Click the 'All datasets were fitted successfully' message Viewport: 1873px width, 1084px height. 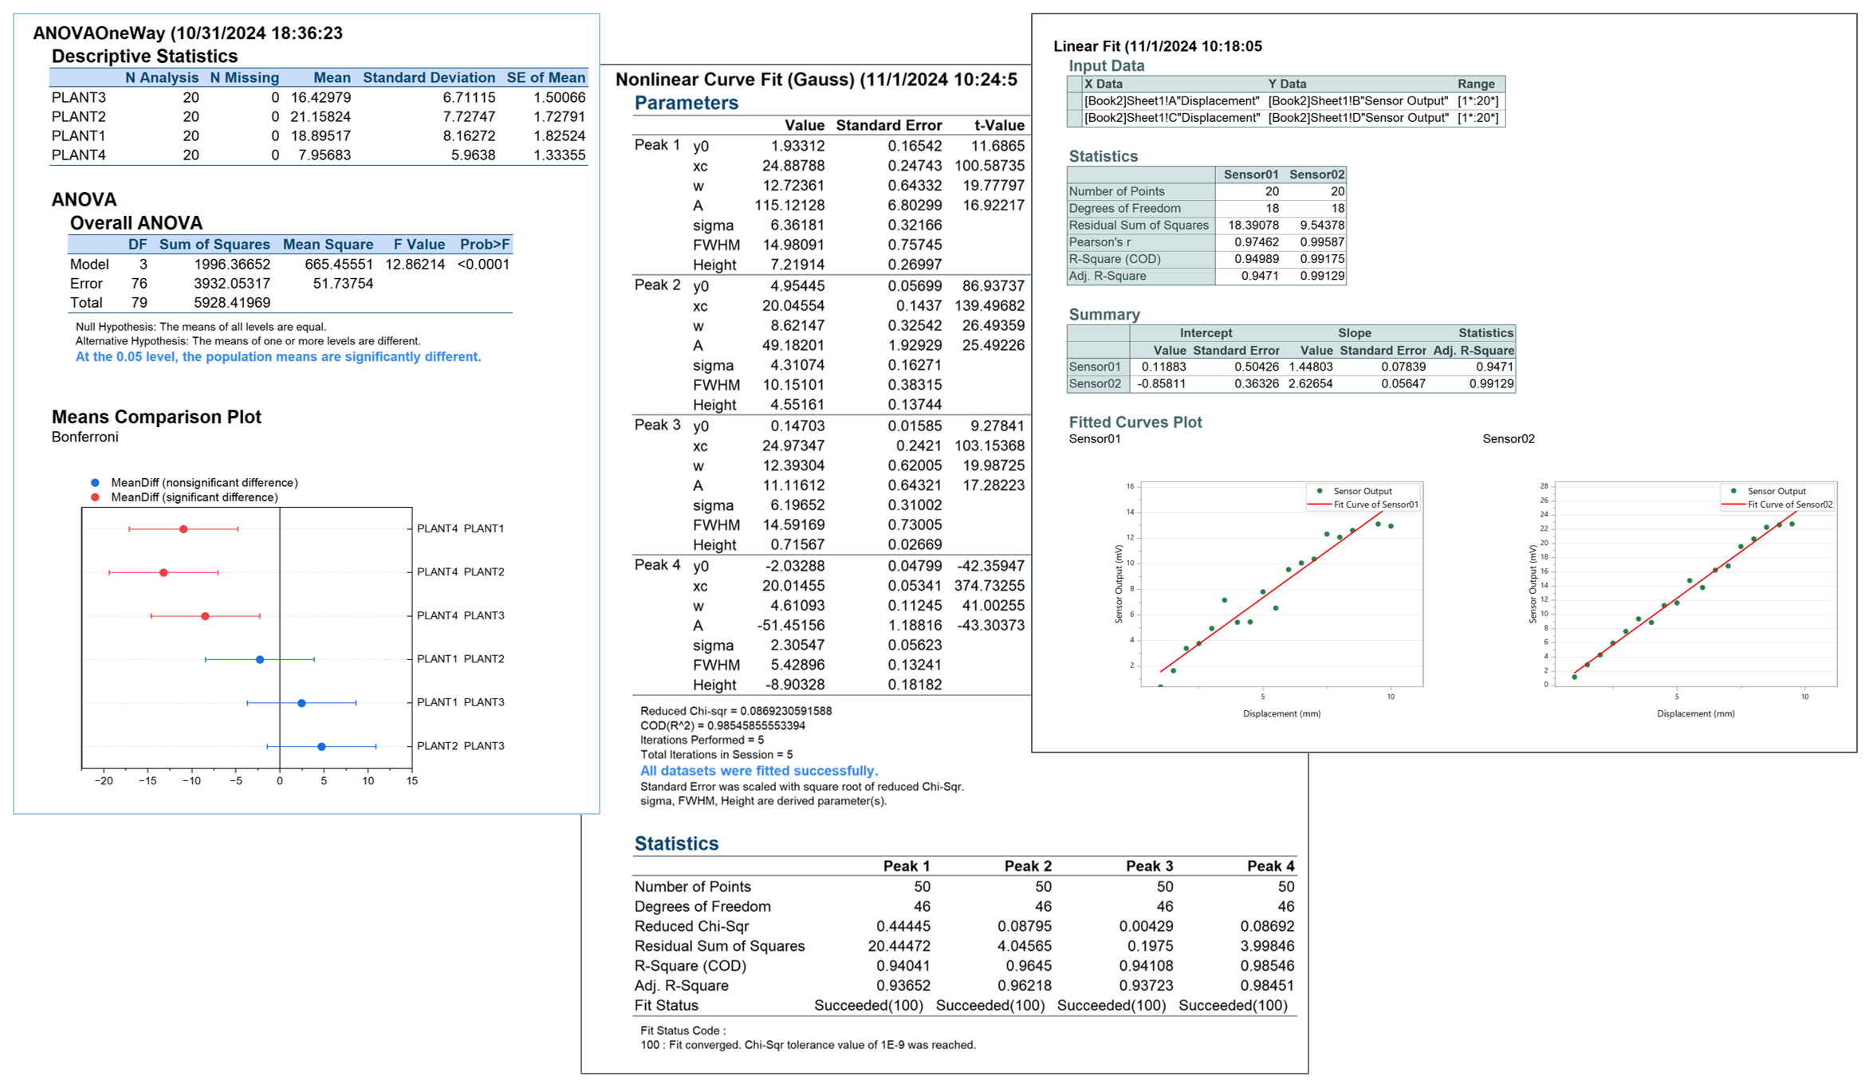(757, 770)
